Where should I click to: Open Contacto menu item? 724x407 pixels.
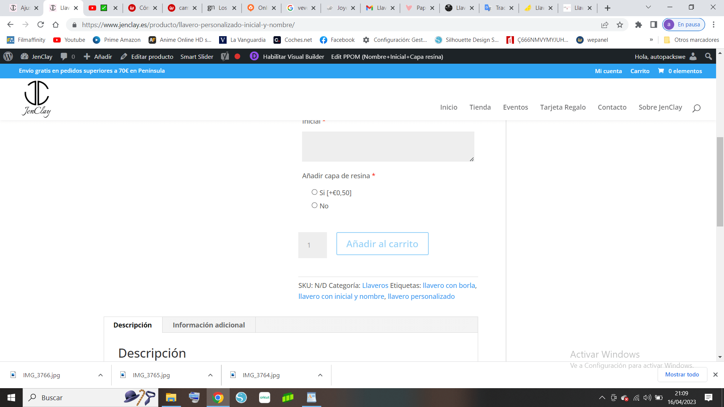(x=612, y=107)
